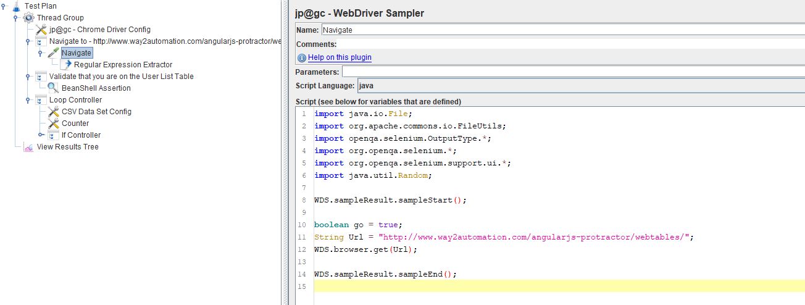Viewport: 805px width, 305px height.
Task: Click the java.util.Random import line
Action: click(373, 175)
